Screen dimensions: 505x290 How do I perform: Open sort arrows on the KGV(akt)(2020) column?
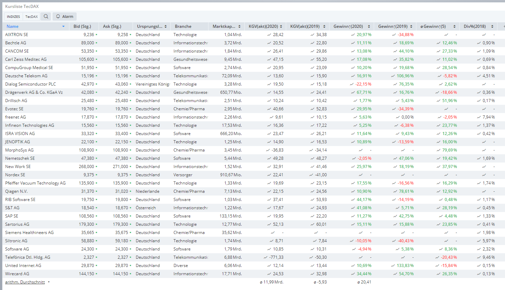click(281, 26)
